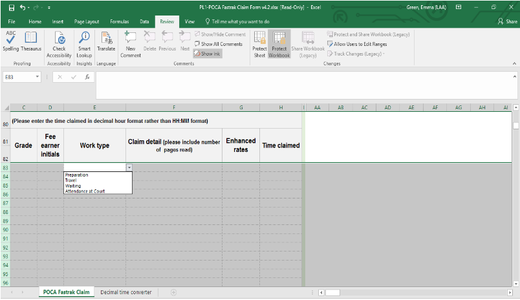Toggle Show All Comments
This screenshot has height=300, width=520.
point(218,44)
